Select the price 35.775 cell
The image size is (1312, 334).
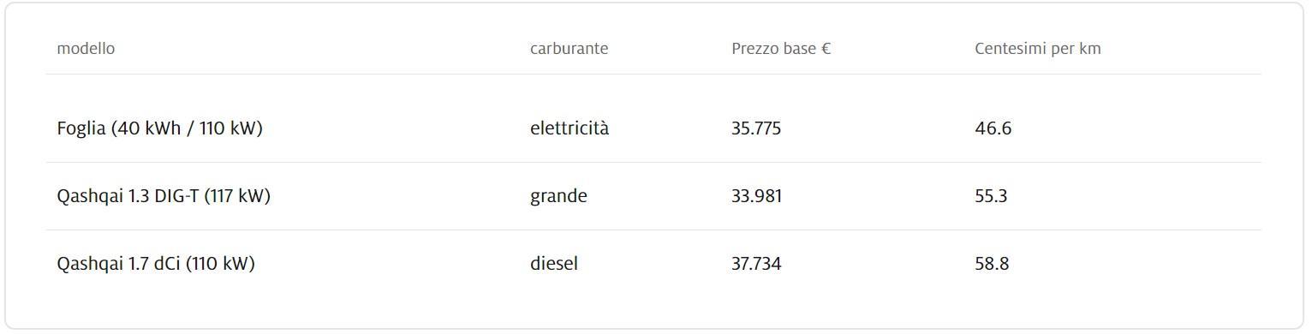[756, 128]
